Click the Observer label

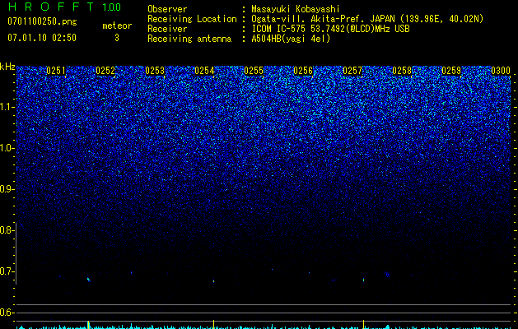pyautogui.click(x=167, y=9)
